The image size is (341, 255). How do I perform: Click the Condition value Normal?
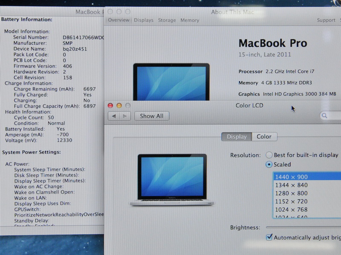coord(56,123)
